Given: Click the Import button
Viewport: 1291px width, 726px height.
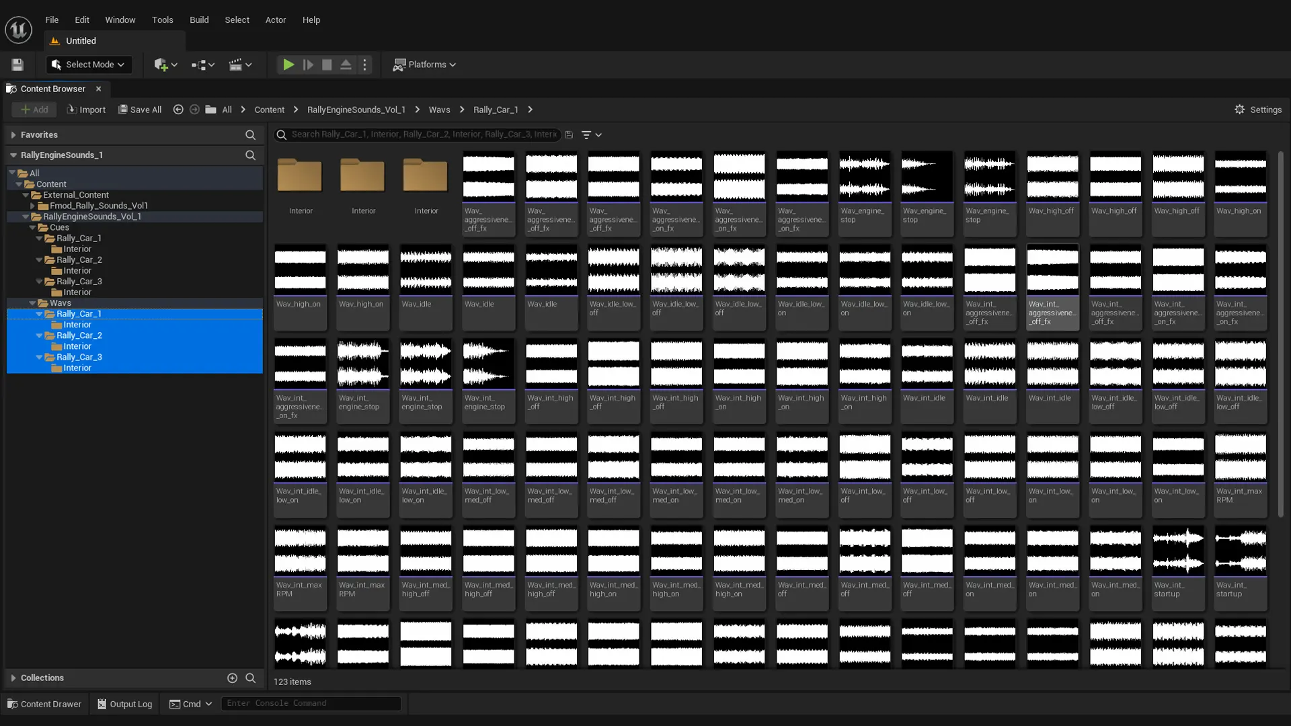Looking at the screenshot, I should point(86,110).
